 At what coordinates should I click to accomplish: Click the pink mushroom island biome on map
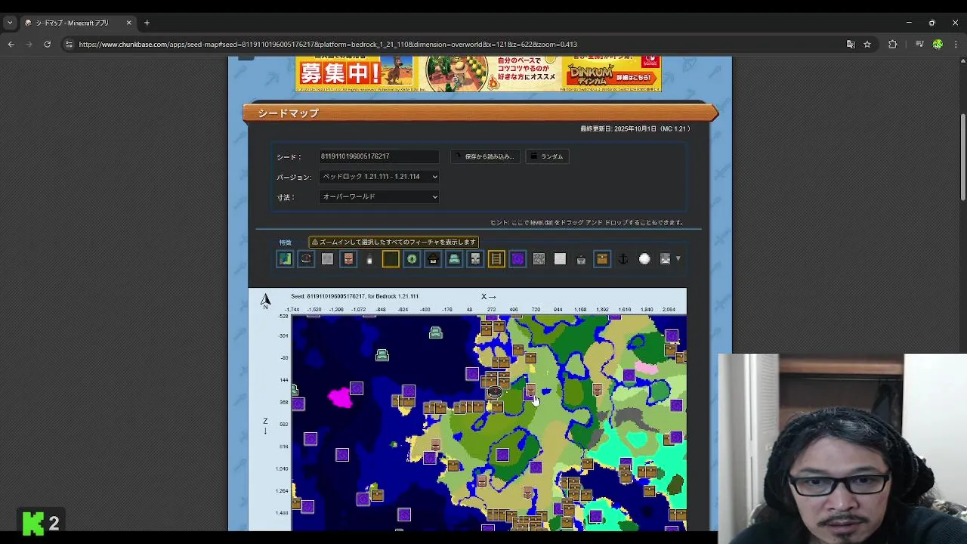tap(340, 397)
